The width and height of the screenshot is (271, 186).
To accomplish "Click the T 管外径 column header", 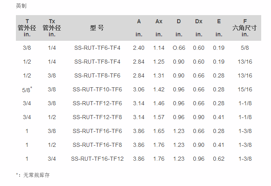I will (27, 28).
